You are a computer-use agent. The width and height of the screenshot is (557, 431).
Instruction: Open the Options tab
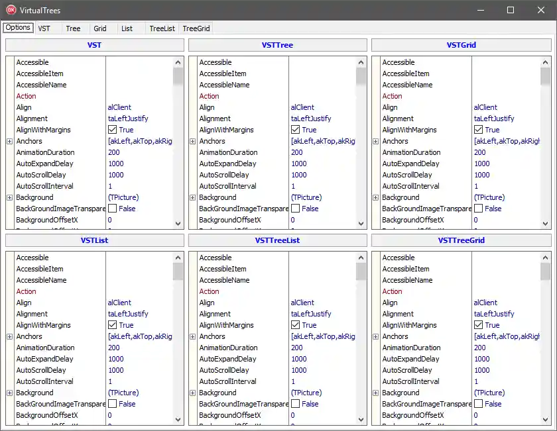[x=18, y=28]
